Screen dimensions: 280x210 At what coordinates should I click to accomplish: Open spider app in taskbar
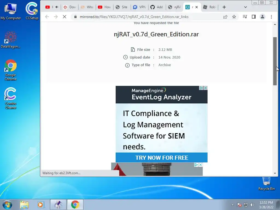coord(58,205)
